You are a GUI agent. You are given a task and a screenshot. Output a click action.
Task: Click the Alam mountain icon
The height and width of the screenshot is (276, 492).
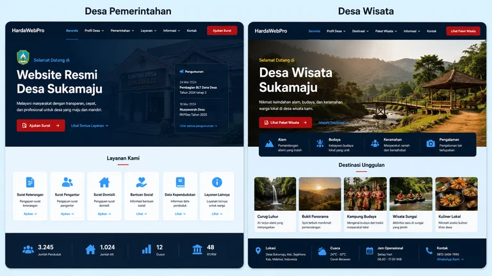[269, 144]
